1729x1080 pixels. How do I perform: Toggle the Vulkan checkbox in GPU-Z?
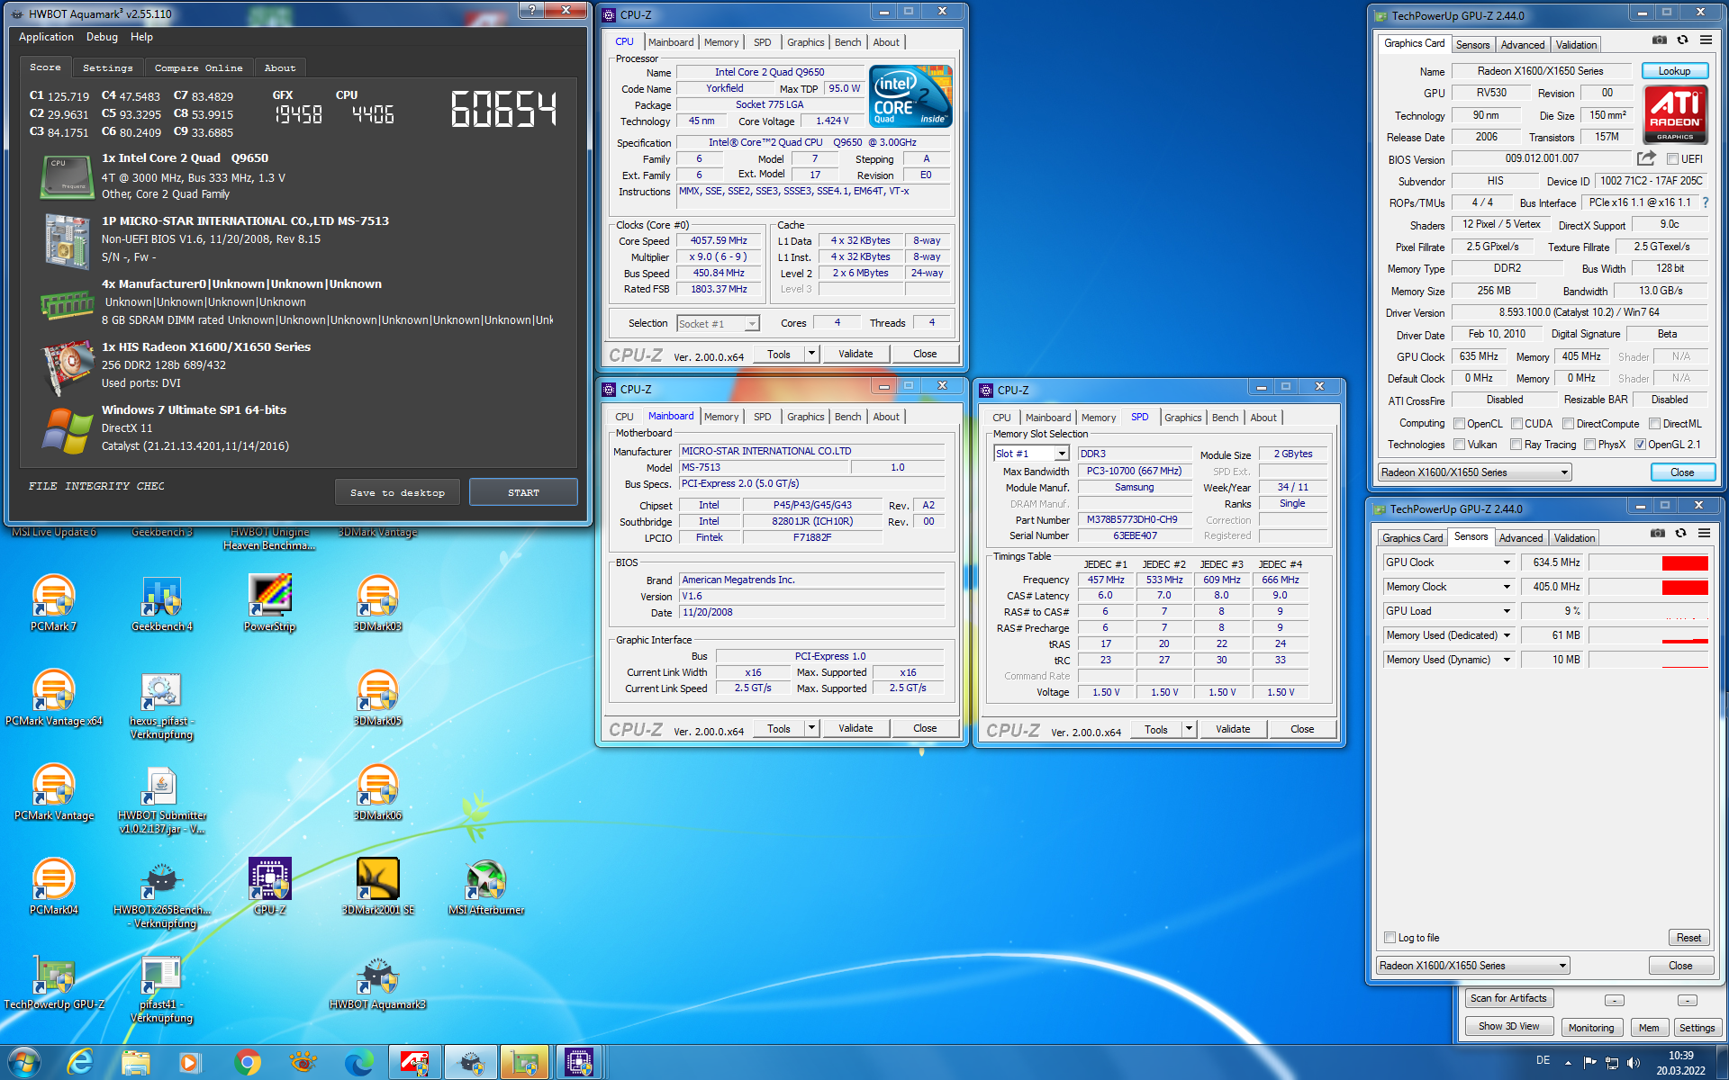pyautogui.click(x=1459, y=445)
